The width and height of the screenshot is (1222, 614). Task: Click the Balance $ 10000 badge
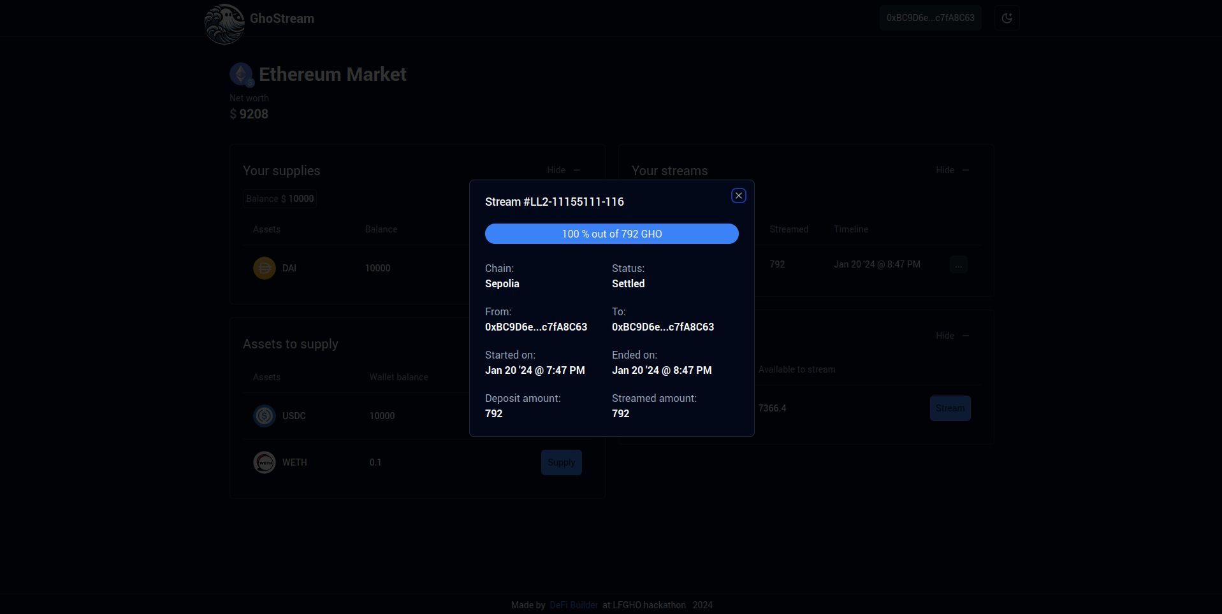point(280,199)
